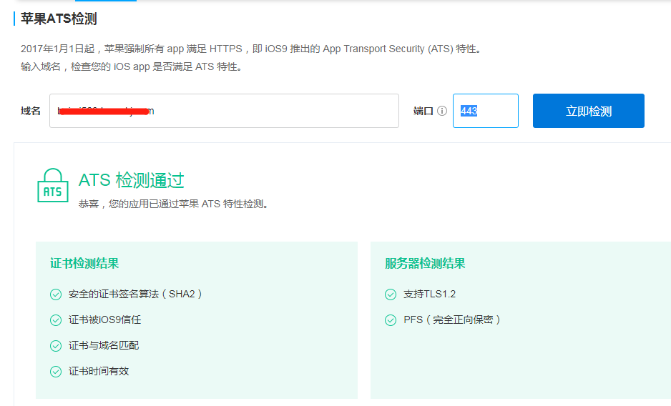Viewport: 671px width, 406px height.
Task: Click the text 安全的证书签名算法（SHA2）
Action: 135,294
